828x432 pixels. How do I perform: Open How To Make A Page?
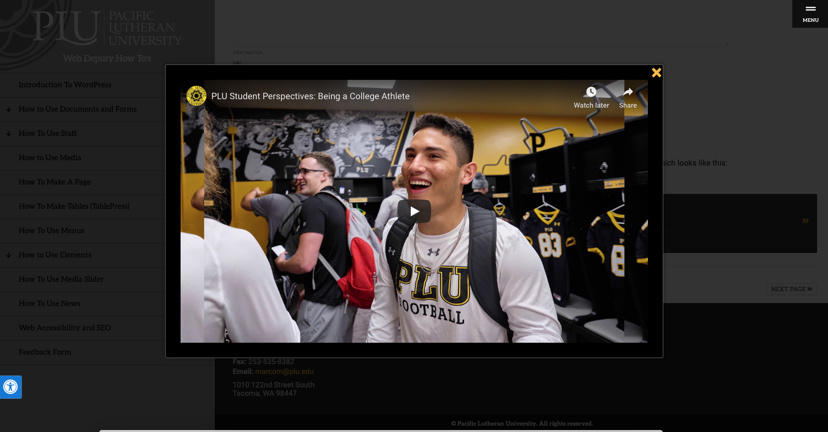pos(55,182)
